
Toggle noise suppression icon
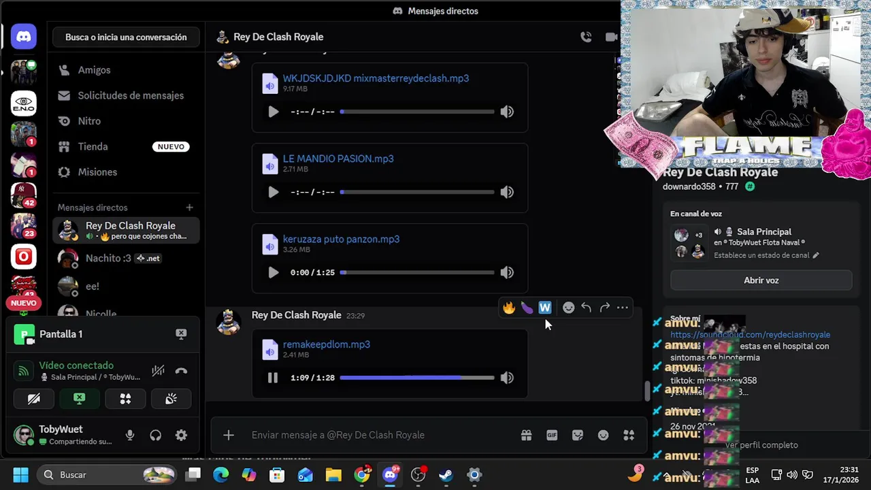(x=158, y=371)
